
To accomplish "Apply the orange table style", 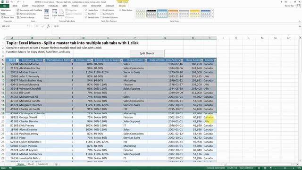I will (173, 14).
